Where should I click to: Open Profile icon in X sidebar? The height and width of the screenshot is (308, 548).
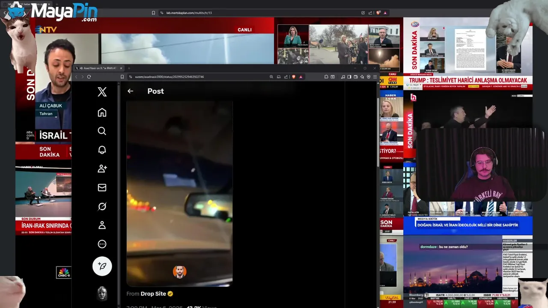tap(102, 225)
